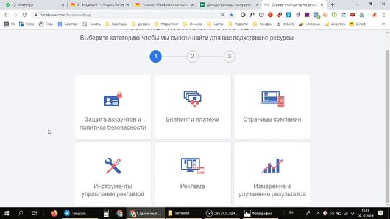The image size is (390, 219).
Task: Open the Реклама category card
Action: (x=193, y=174)
